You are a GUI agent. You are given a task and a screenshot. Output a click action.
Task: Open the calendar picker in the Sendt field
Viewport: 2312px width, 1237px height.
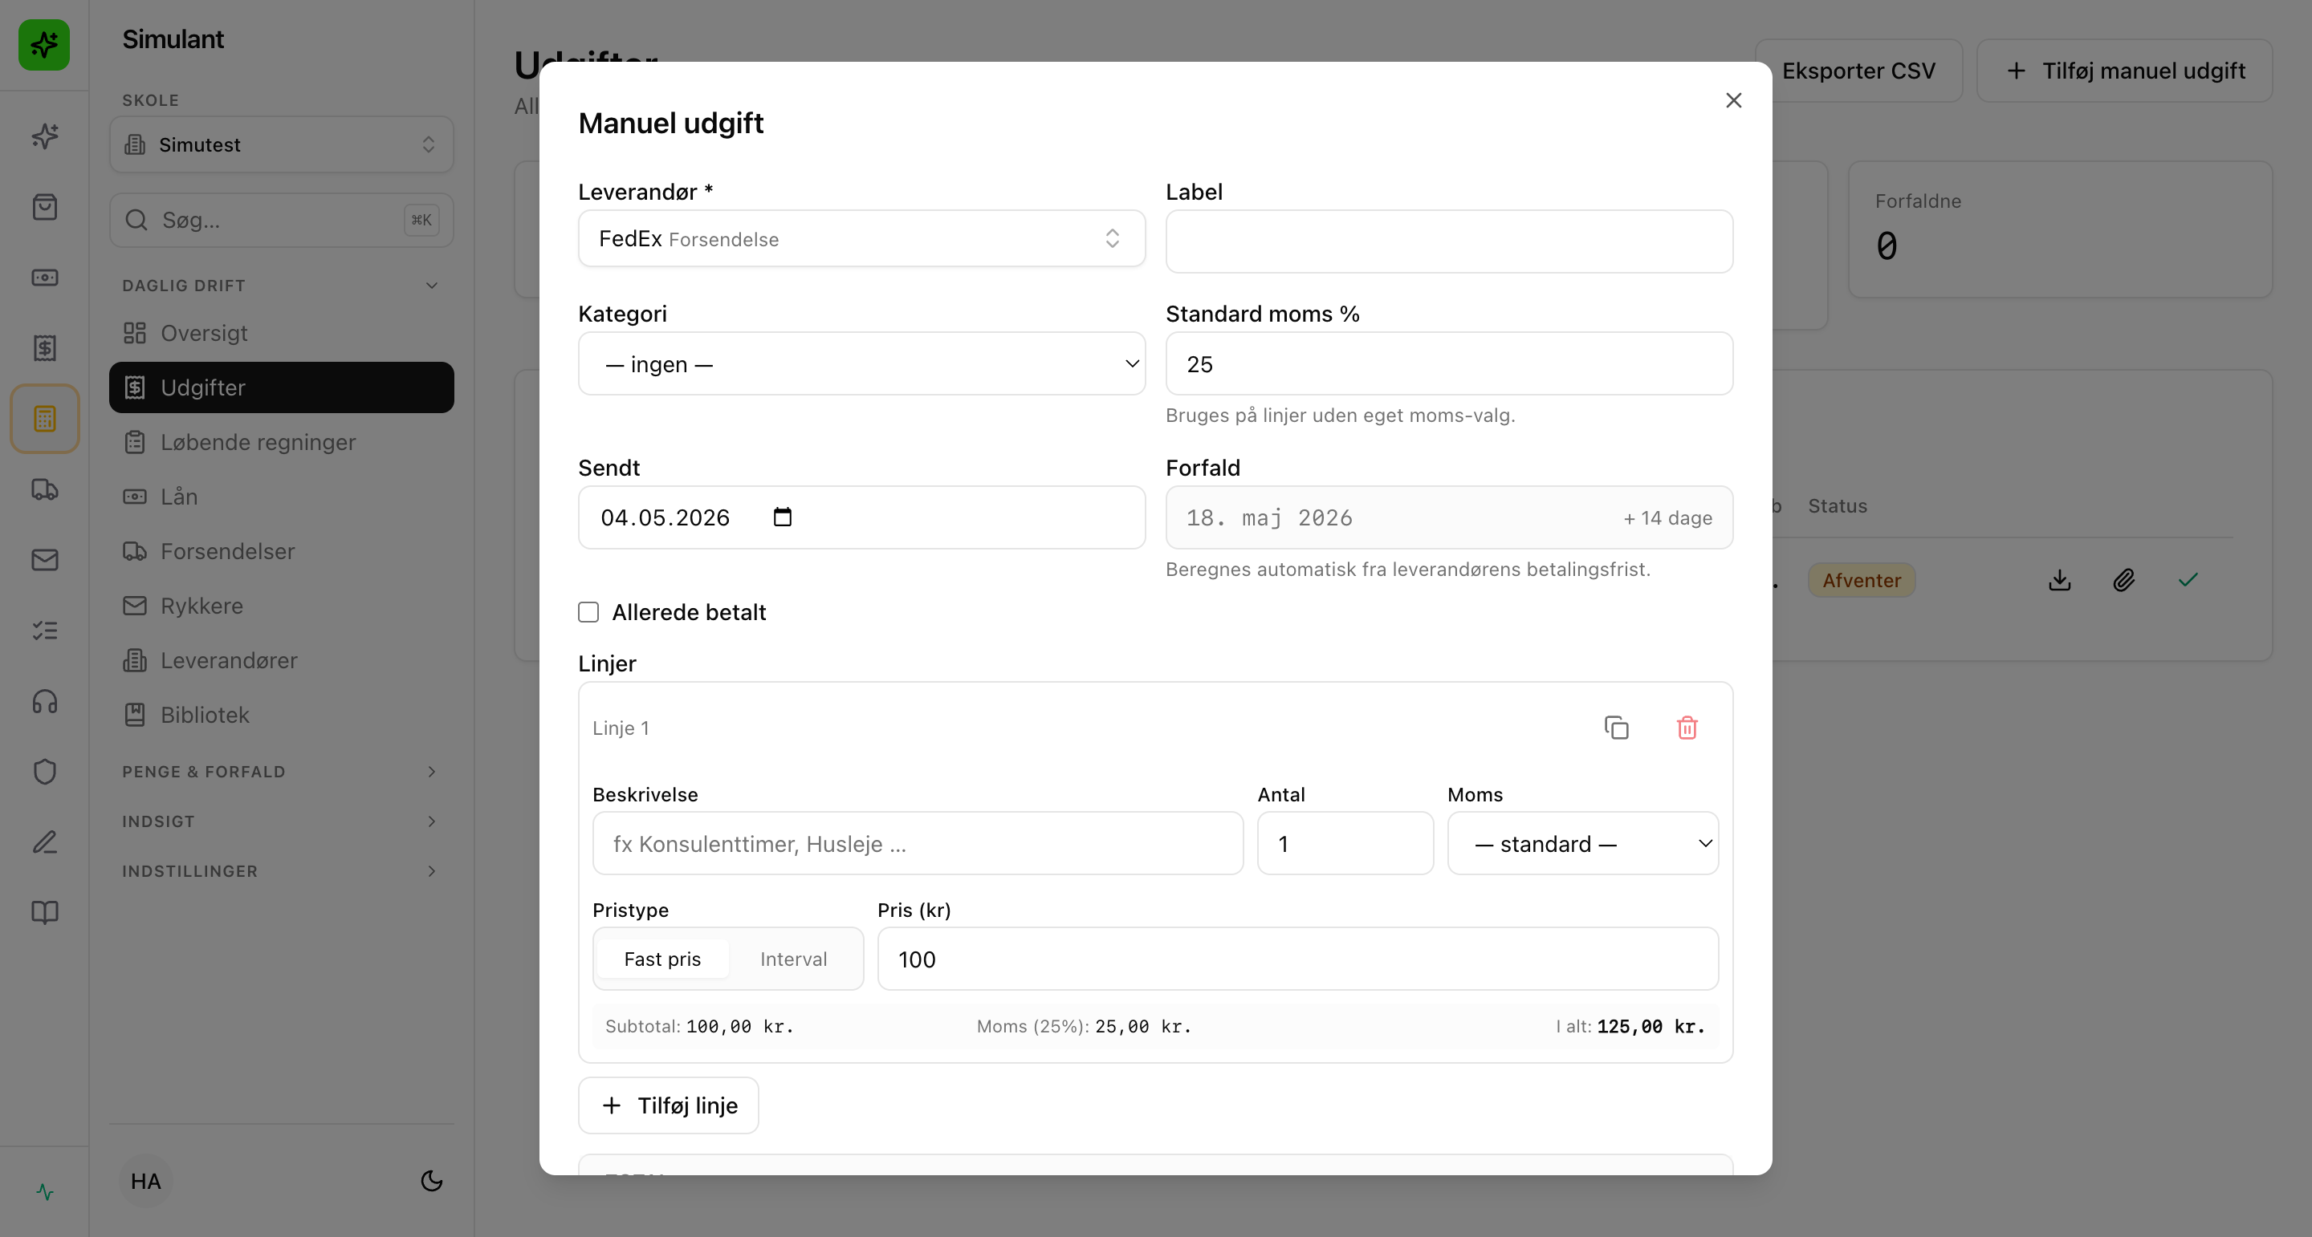point(783,517)
